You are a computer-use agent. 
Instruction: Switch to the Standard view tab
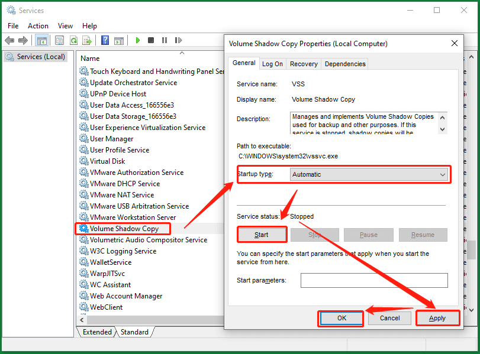[134, 332]
